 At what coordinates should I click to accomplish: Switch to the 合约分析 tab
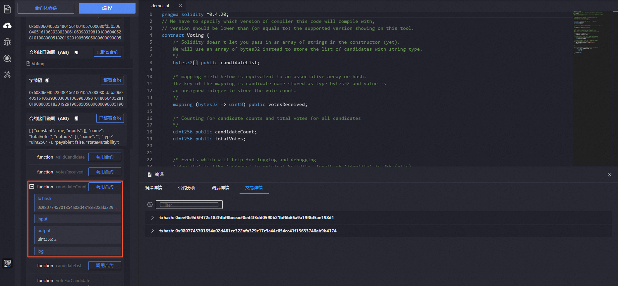187,188
